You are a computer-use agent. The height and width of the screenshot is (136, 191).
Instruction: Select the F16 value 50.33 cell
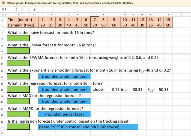(164, 90)
